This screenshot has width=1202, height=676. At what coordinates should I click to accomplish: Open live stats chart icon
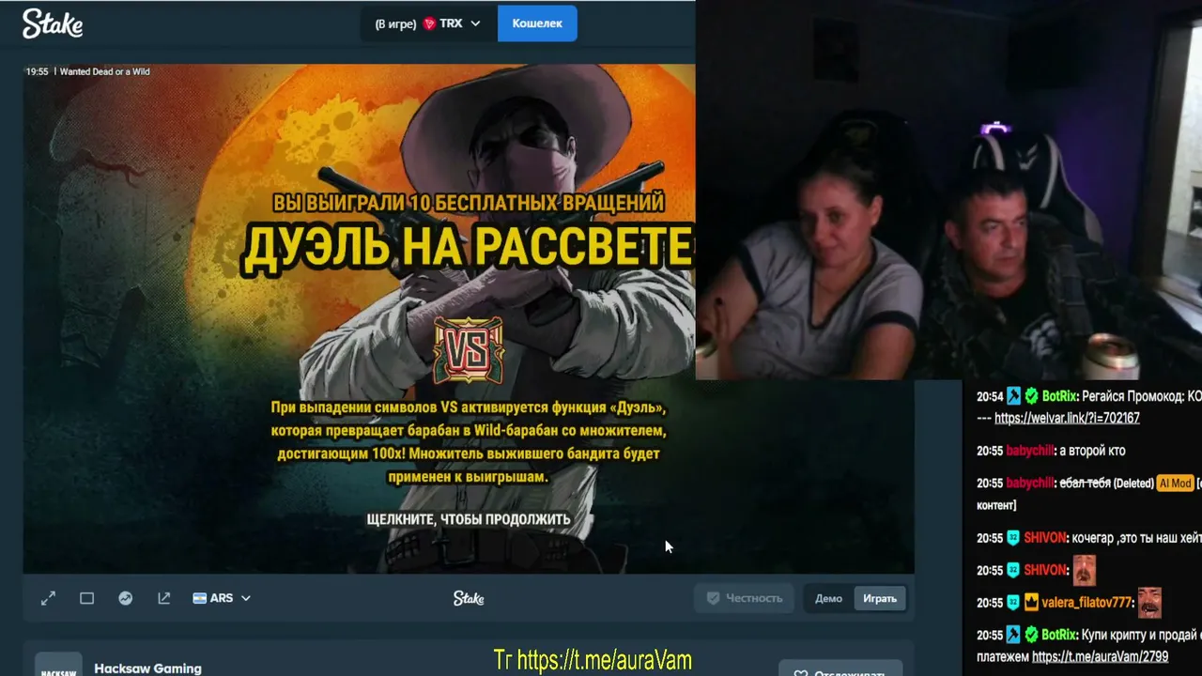pos(126,598)
